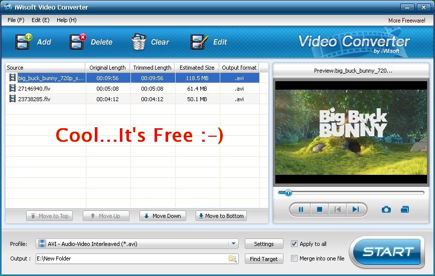435x276 pixels.
Task: Select the 27146940.flv file name
Action: (x=34, y=89)
